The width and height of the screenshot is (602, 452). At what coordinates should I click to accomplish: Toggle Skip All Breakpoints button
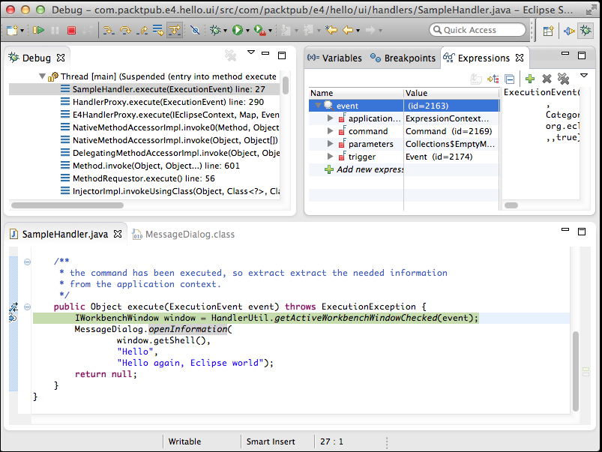point(195,31)
